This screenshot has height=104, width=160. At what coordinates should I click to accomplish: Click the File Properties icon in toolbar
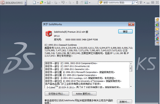pos(82,2)
